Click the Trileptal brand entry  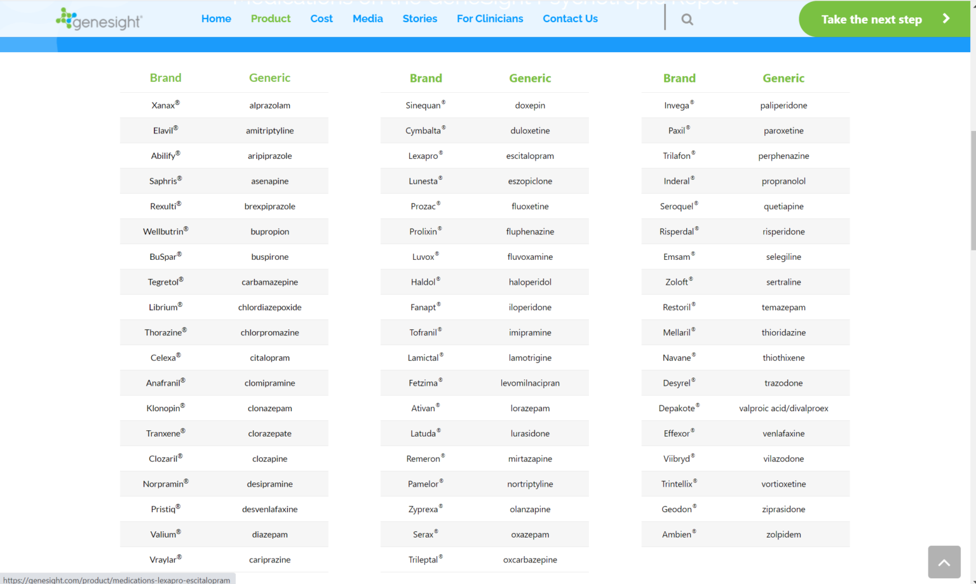pyautogui.click(x=426, y=560)
